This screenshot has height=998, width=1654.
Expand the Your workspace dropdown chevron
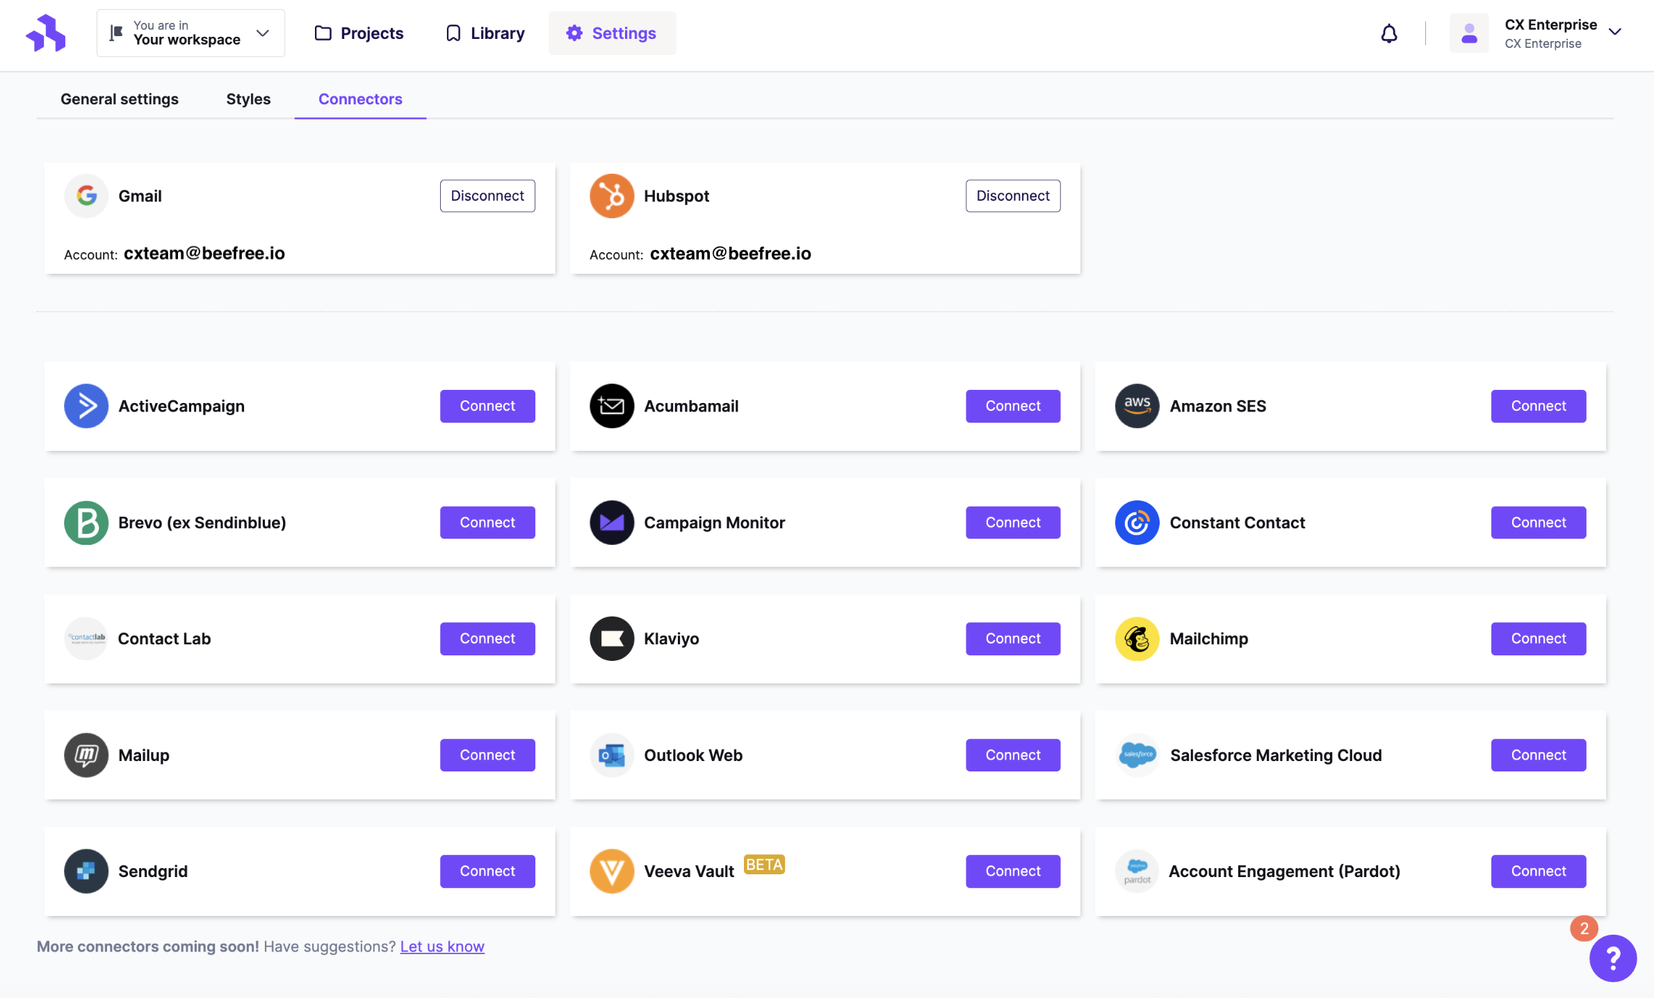263,33
